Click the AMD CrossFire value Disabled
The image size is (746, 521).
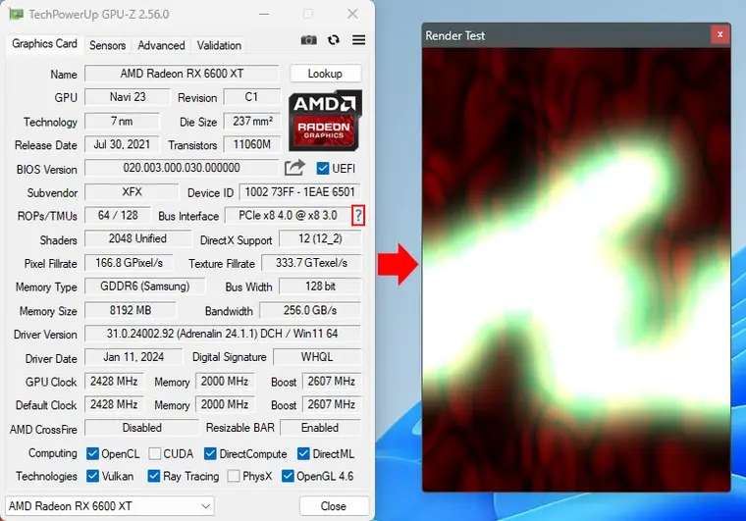[141, 428]
